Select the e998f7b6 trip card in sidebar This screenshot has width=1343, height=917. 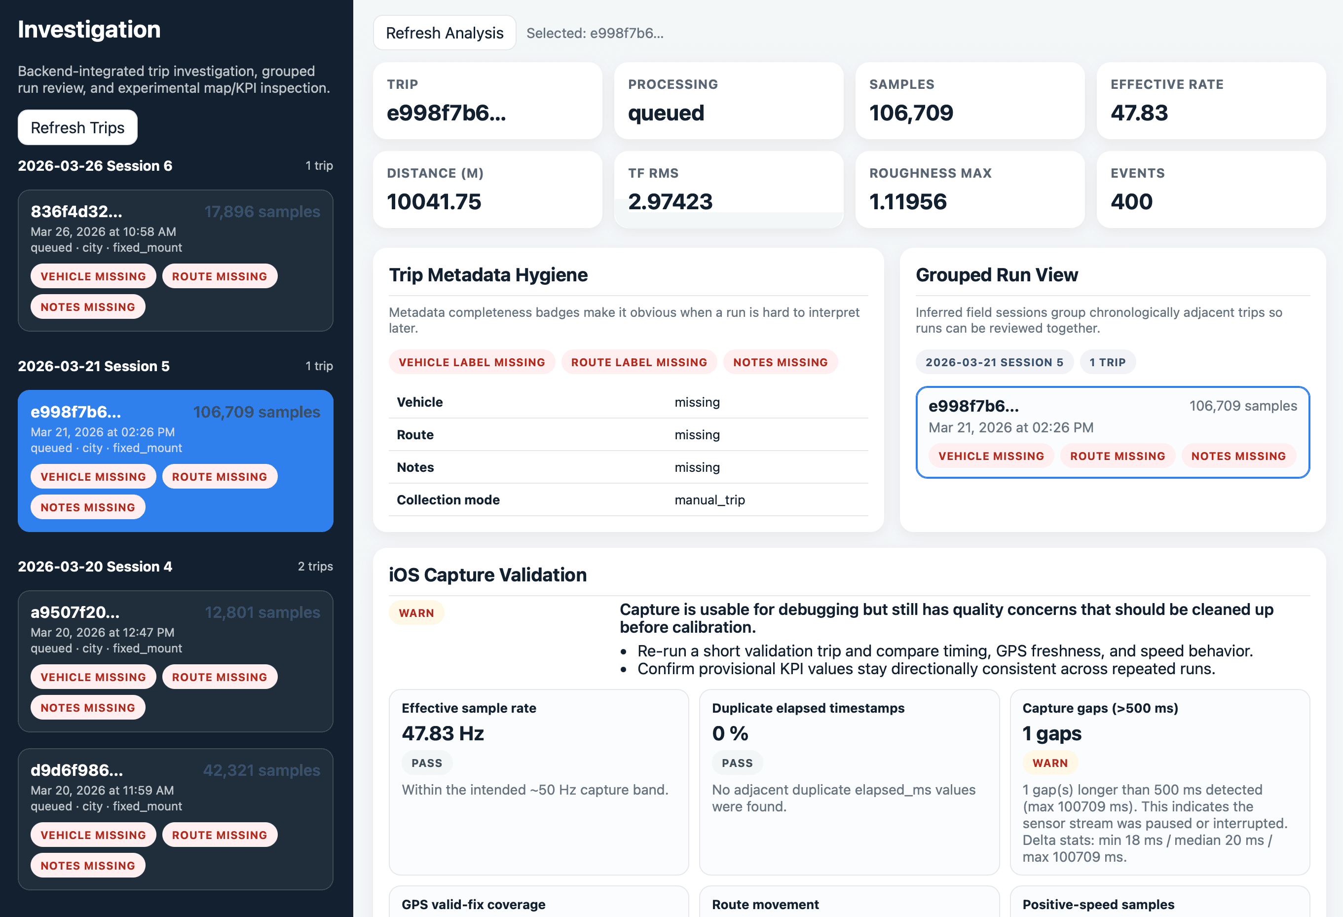click(x=175, y=461)
